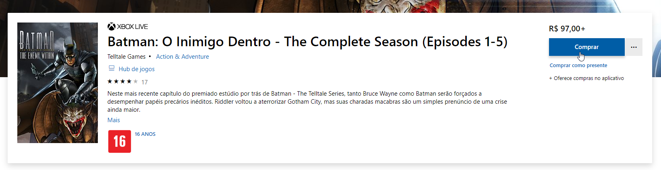
Task: Click the review count 17
Action: pyautogui.click(x=145, y=82)
